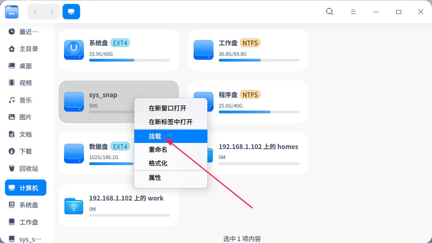Select 格式化 in the context menu
Screen dimensions: 432x243
point(158,163)
